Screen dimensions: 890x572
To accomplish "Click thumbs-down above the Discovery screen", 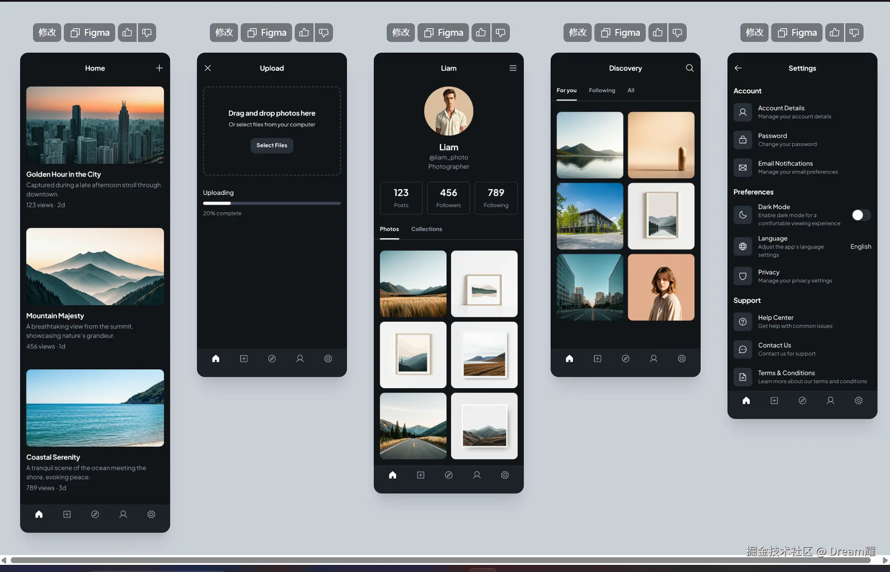I will tap(677, 33).
